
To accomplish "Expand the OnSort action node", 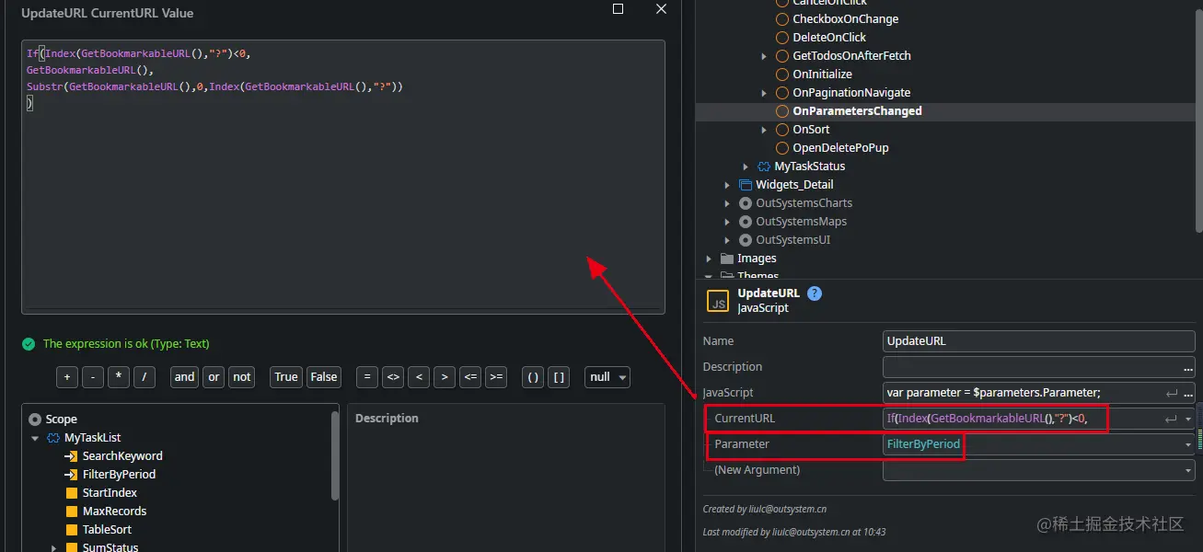I will click(x=764, y=130).
